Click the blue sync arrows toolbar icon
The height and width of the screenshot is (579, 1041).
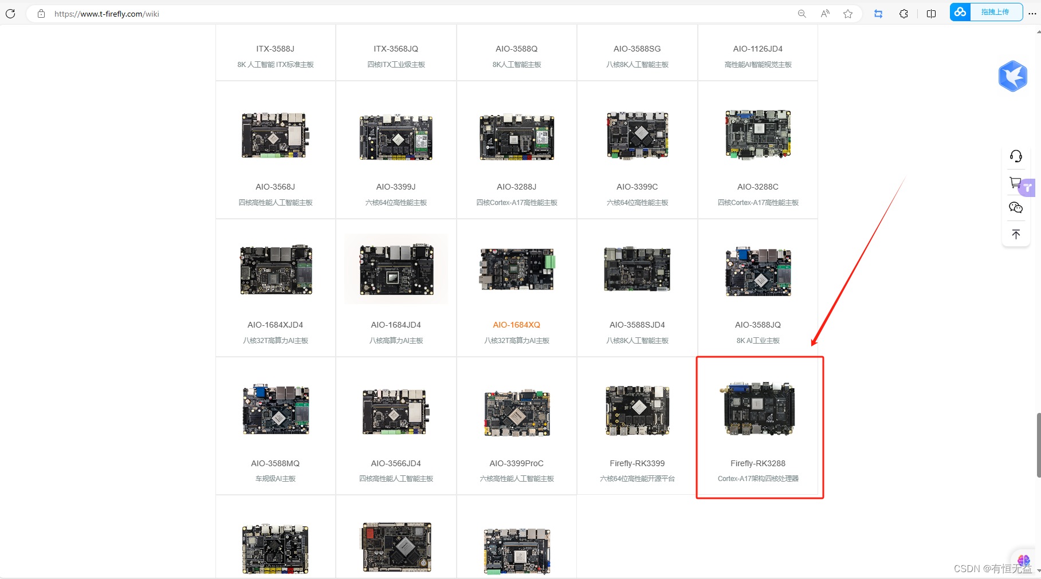point(878,14)
